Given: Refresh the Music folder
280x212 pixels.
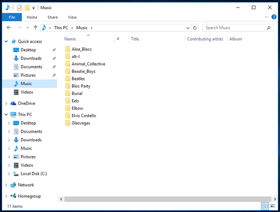Looking at the screenshot, I should (195, 28).
